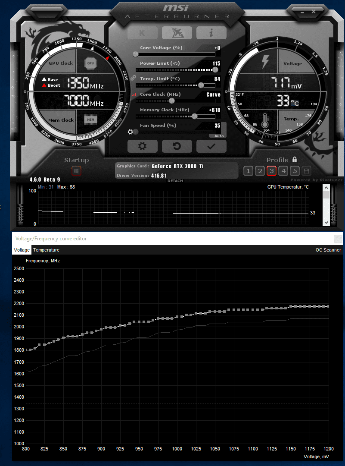Screen dimensions: 345x466
Task: Open the information i button
Action: pyautogui.click(x=211, y=33)
